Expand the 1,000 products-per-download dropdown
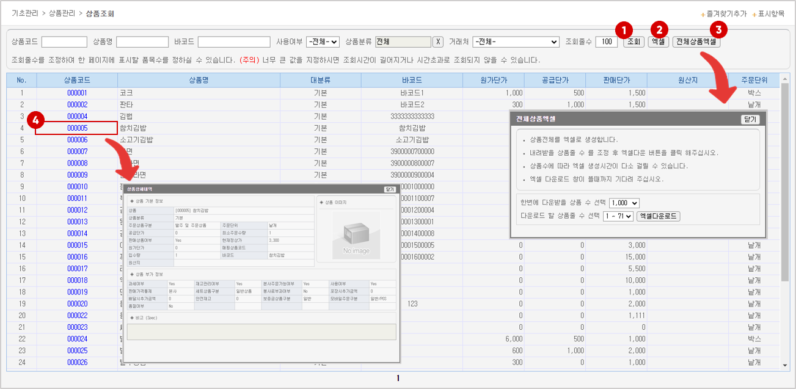 pyautogui.click(x=624, y=203)
